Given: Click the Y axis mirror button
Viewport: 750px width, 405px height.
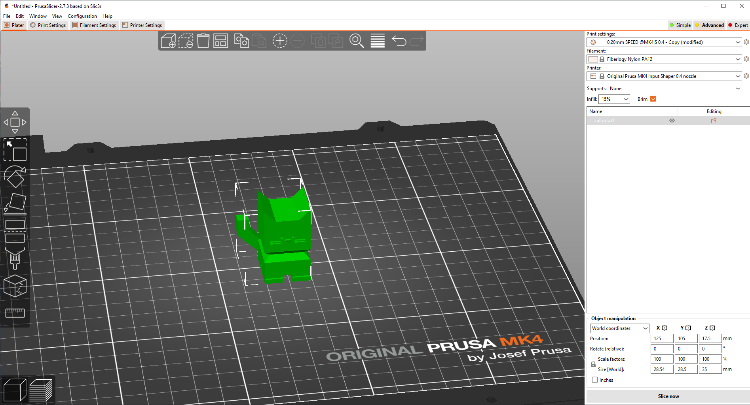Looking at the screenshot, I should [x=688, y=328].
